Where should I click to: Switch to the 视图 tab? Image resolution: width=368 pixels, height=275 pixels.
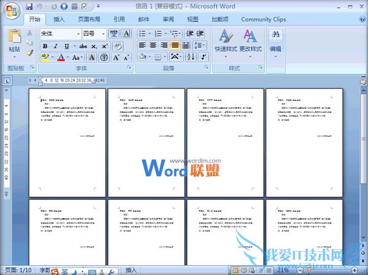[193, 20]
